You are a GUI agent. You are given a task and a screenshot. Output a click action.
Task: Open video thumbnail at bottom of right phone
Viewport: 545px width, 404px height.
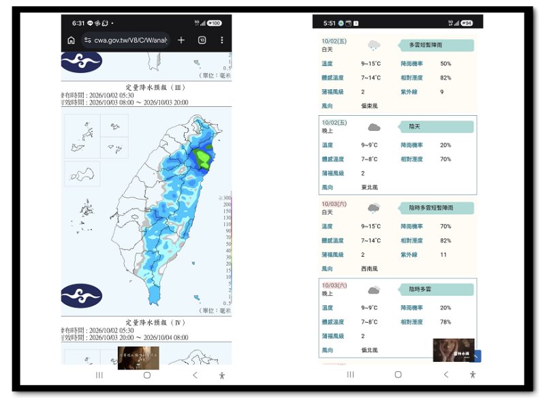click(454, 350)
